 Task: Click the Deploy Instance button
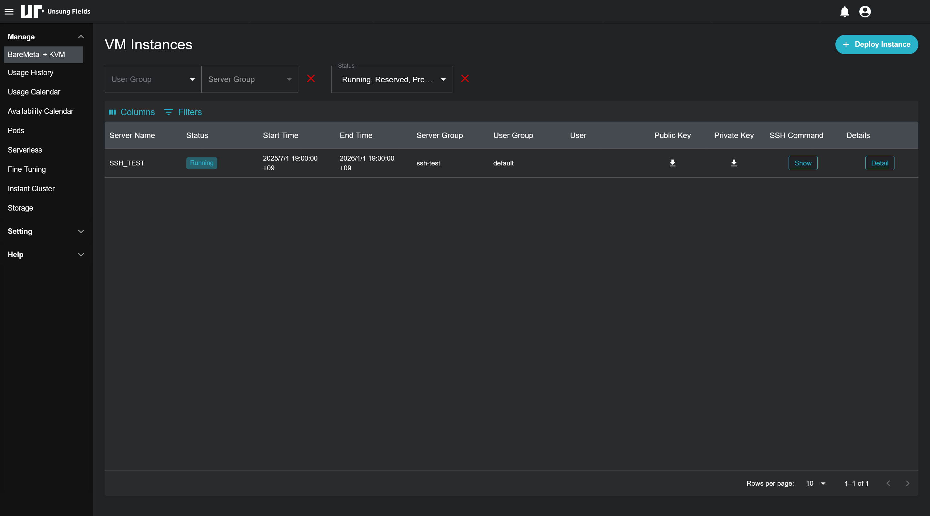tap(876, 45)
